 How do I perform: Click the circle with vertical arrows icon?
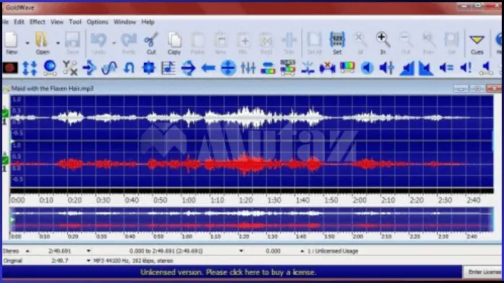pos(228,68)
